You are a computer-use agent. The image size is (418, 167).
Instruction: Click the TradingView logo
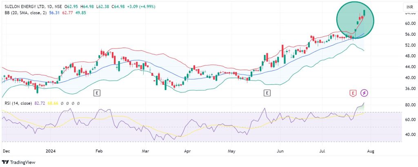click(x=19, y=162)
